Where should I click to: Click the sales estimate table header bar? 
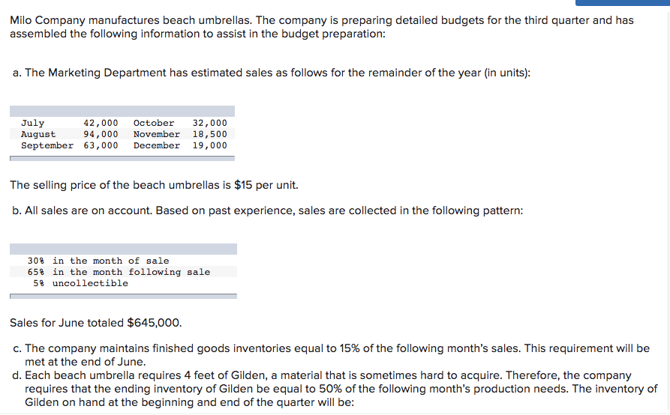pyautogui.click(x=122, y=112)
